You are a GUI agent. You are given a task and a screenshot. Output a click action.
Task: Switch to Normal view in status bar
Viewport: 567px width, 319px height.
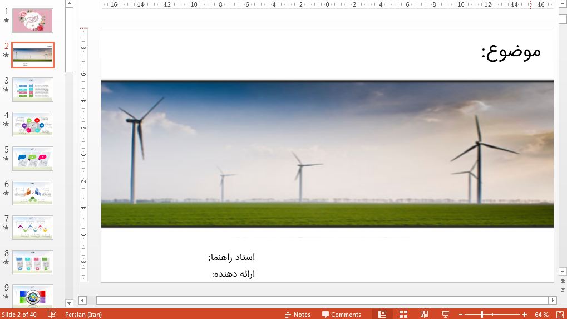click(x=382, y=315)
